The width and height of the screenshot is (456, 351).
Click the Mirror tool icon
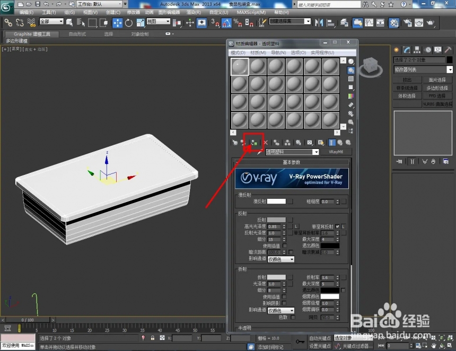tap(319, 23)
